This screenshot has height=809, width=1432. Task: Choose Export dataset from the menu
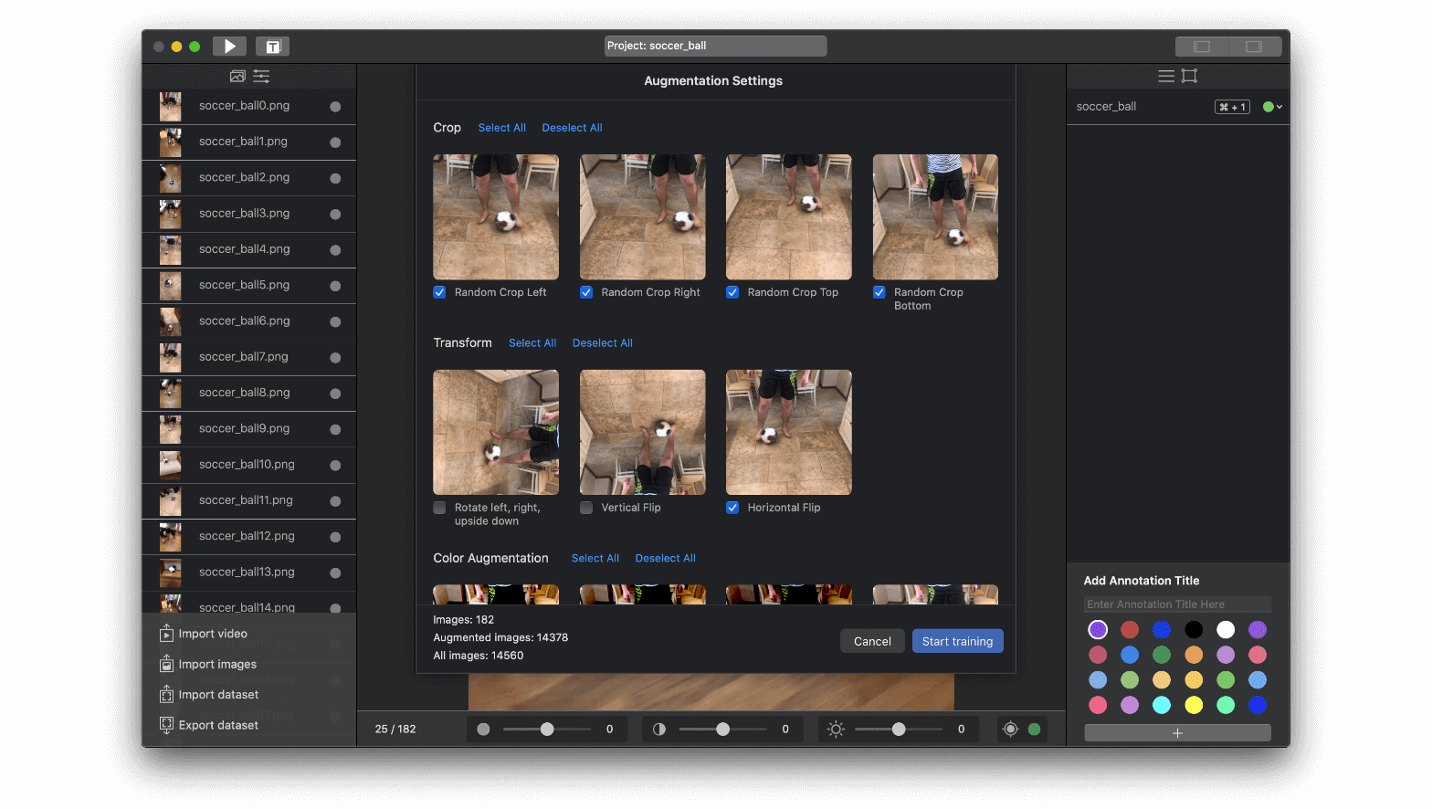(218, 725)
